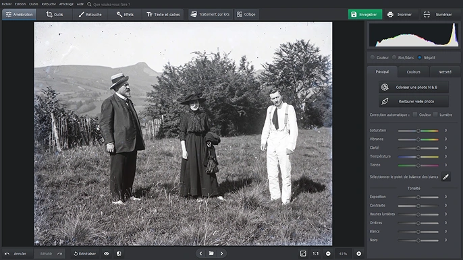463x260 pixels.
Task: Click the search field Que voulez-vous faire
Action: pos(111,5)
